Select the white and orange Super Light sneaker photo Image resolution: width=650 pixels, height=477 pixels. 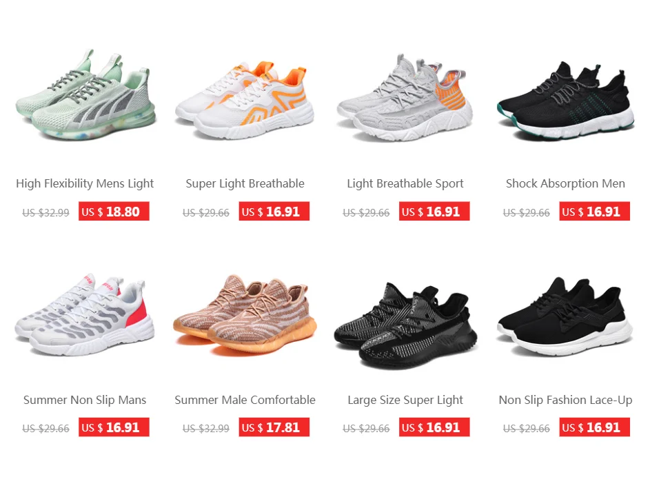[x=245, y=100]
